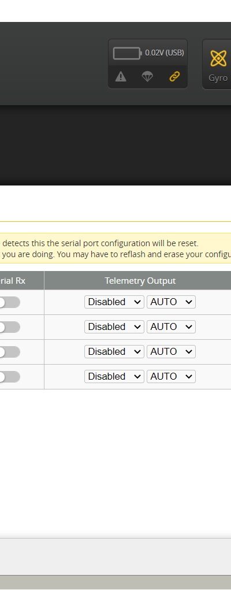Image resolution: width=231 pixels, height=590 pixels.
Task: Click the Serial Rx column header
Action: (x=12, y=281)
